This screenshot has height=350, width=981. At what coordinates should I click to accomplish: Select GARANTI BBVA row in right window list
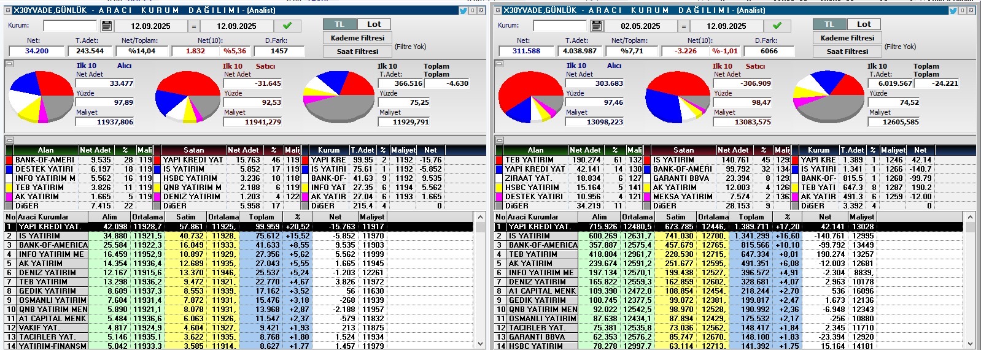(729, 337)
